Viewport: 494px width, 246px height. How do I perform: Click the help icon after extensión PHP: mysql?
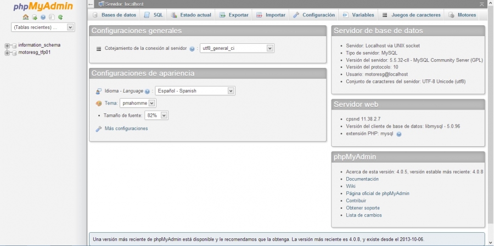399,134
